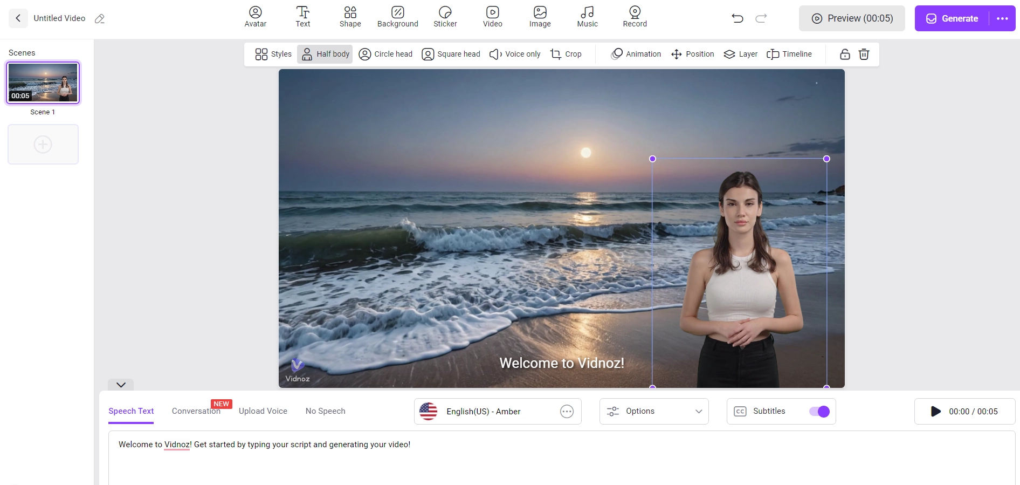
Task: Open the Avatar tool
Action: click(x=255, y=17)
